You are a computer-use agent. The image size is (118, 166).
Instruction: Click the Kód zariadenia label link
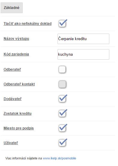tap(16, 54)
